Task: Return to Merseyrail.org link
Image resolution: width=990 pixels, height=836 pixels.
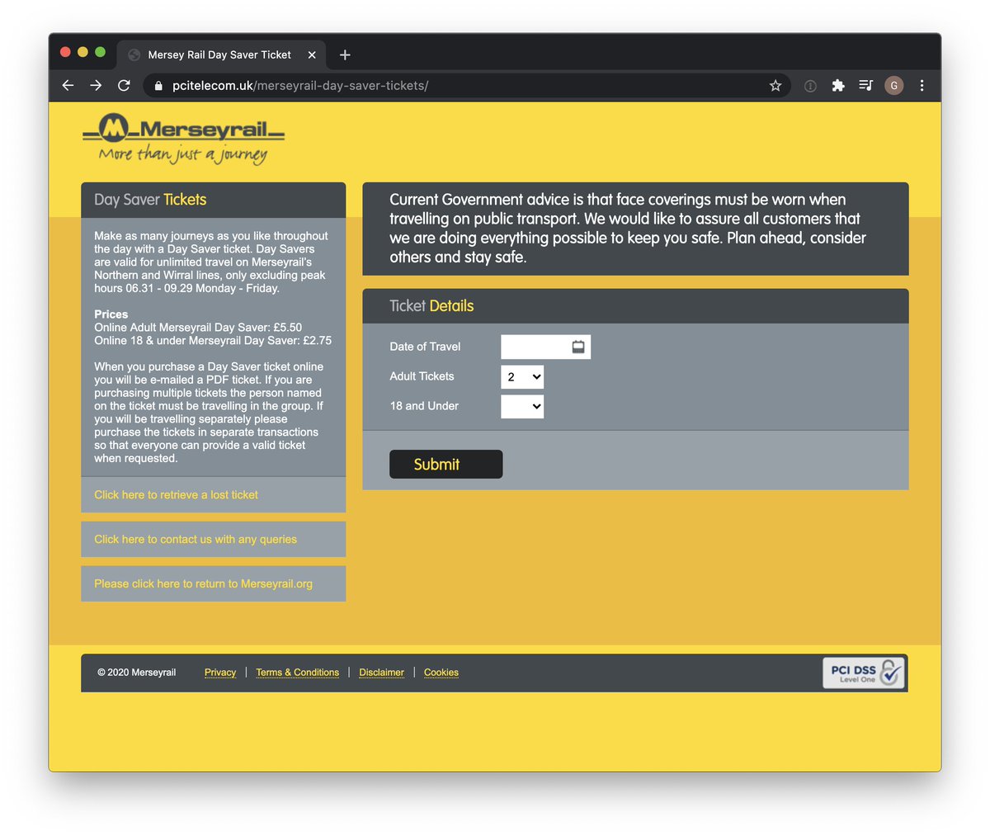Action: click(203, 584)
